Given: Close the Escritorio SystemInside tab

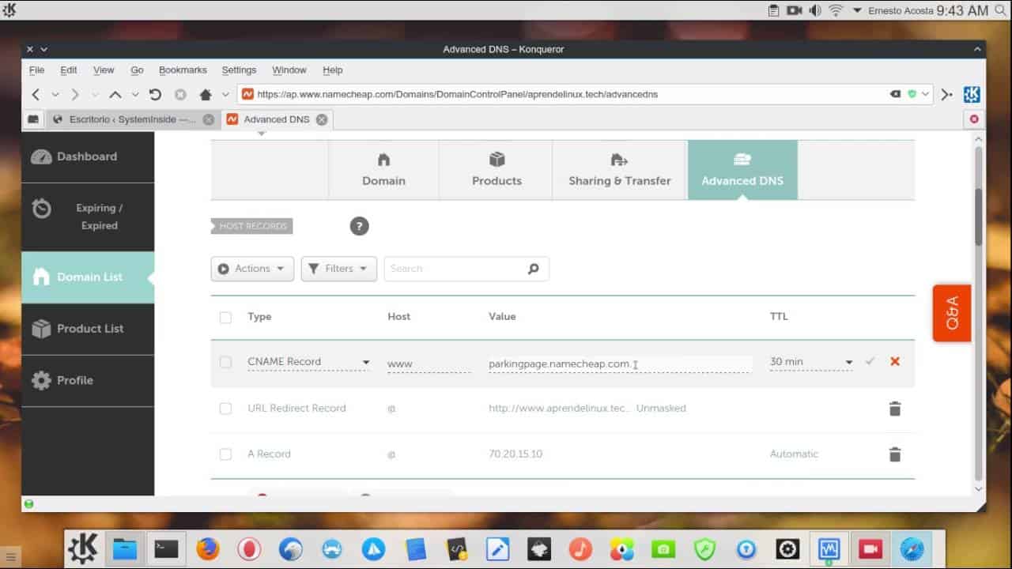Looking at the screenshot, I should click(208, 119).
